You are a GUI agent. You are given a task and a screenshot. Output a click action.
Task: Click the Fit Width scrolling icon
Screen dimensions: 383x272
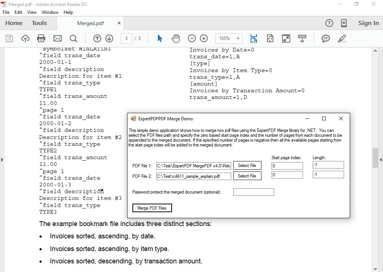coord(254,38)
